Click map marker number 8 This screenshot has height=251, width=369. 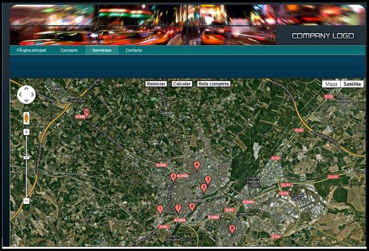click(232, 229)
